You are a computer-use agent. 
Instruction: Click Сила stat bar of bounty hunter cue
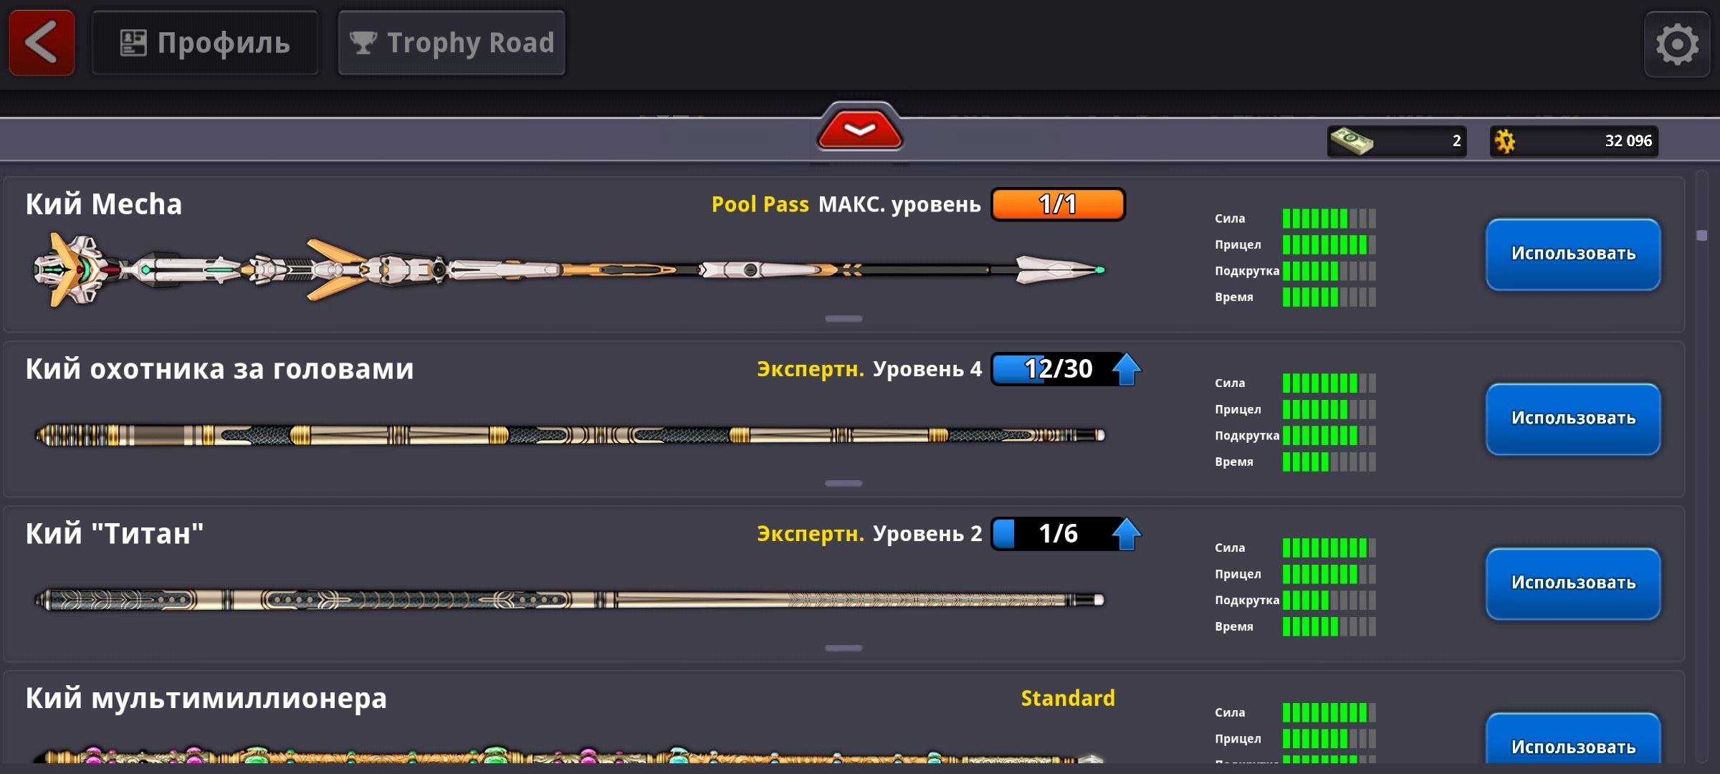click(x=1329, y=383)
